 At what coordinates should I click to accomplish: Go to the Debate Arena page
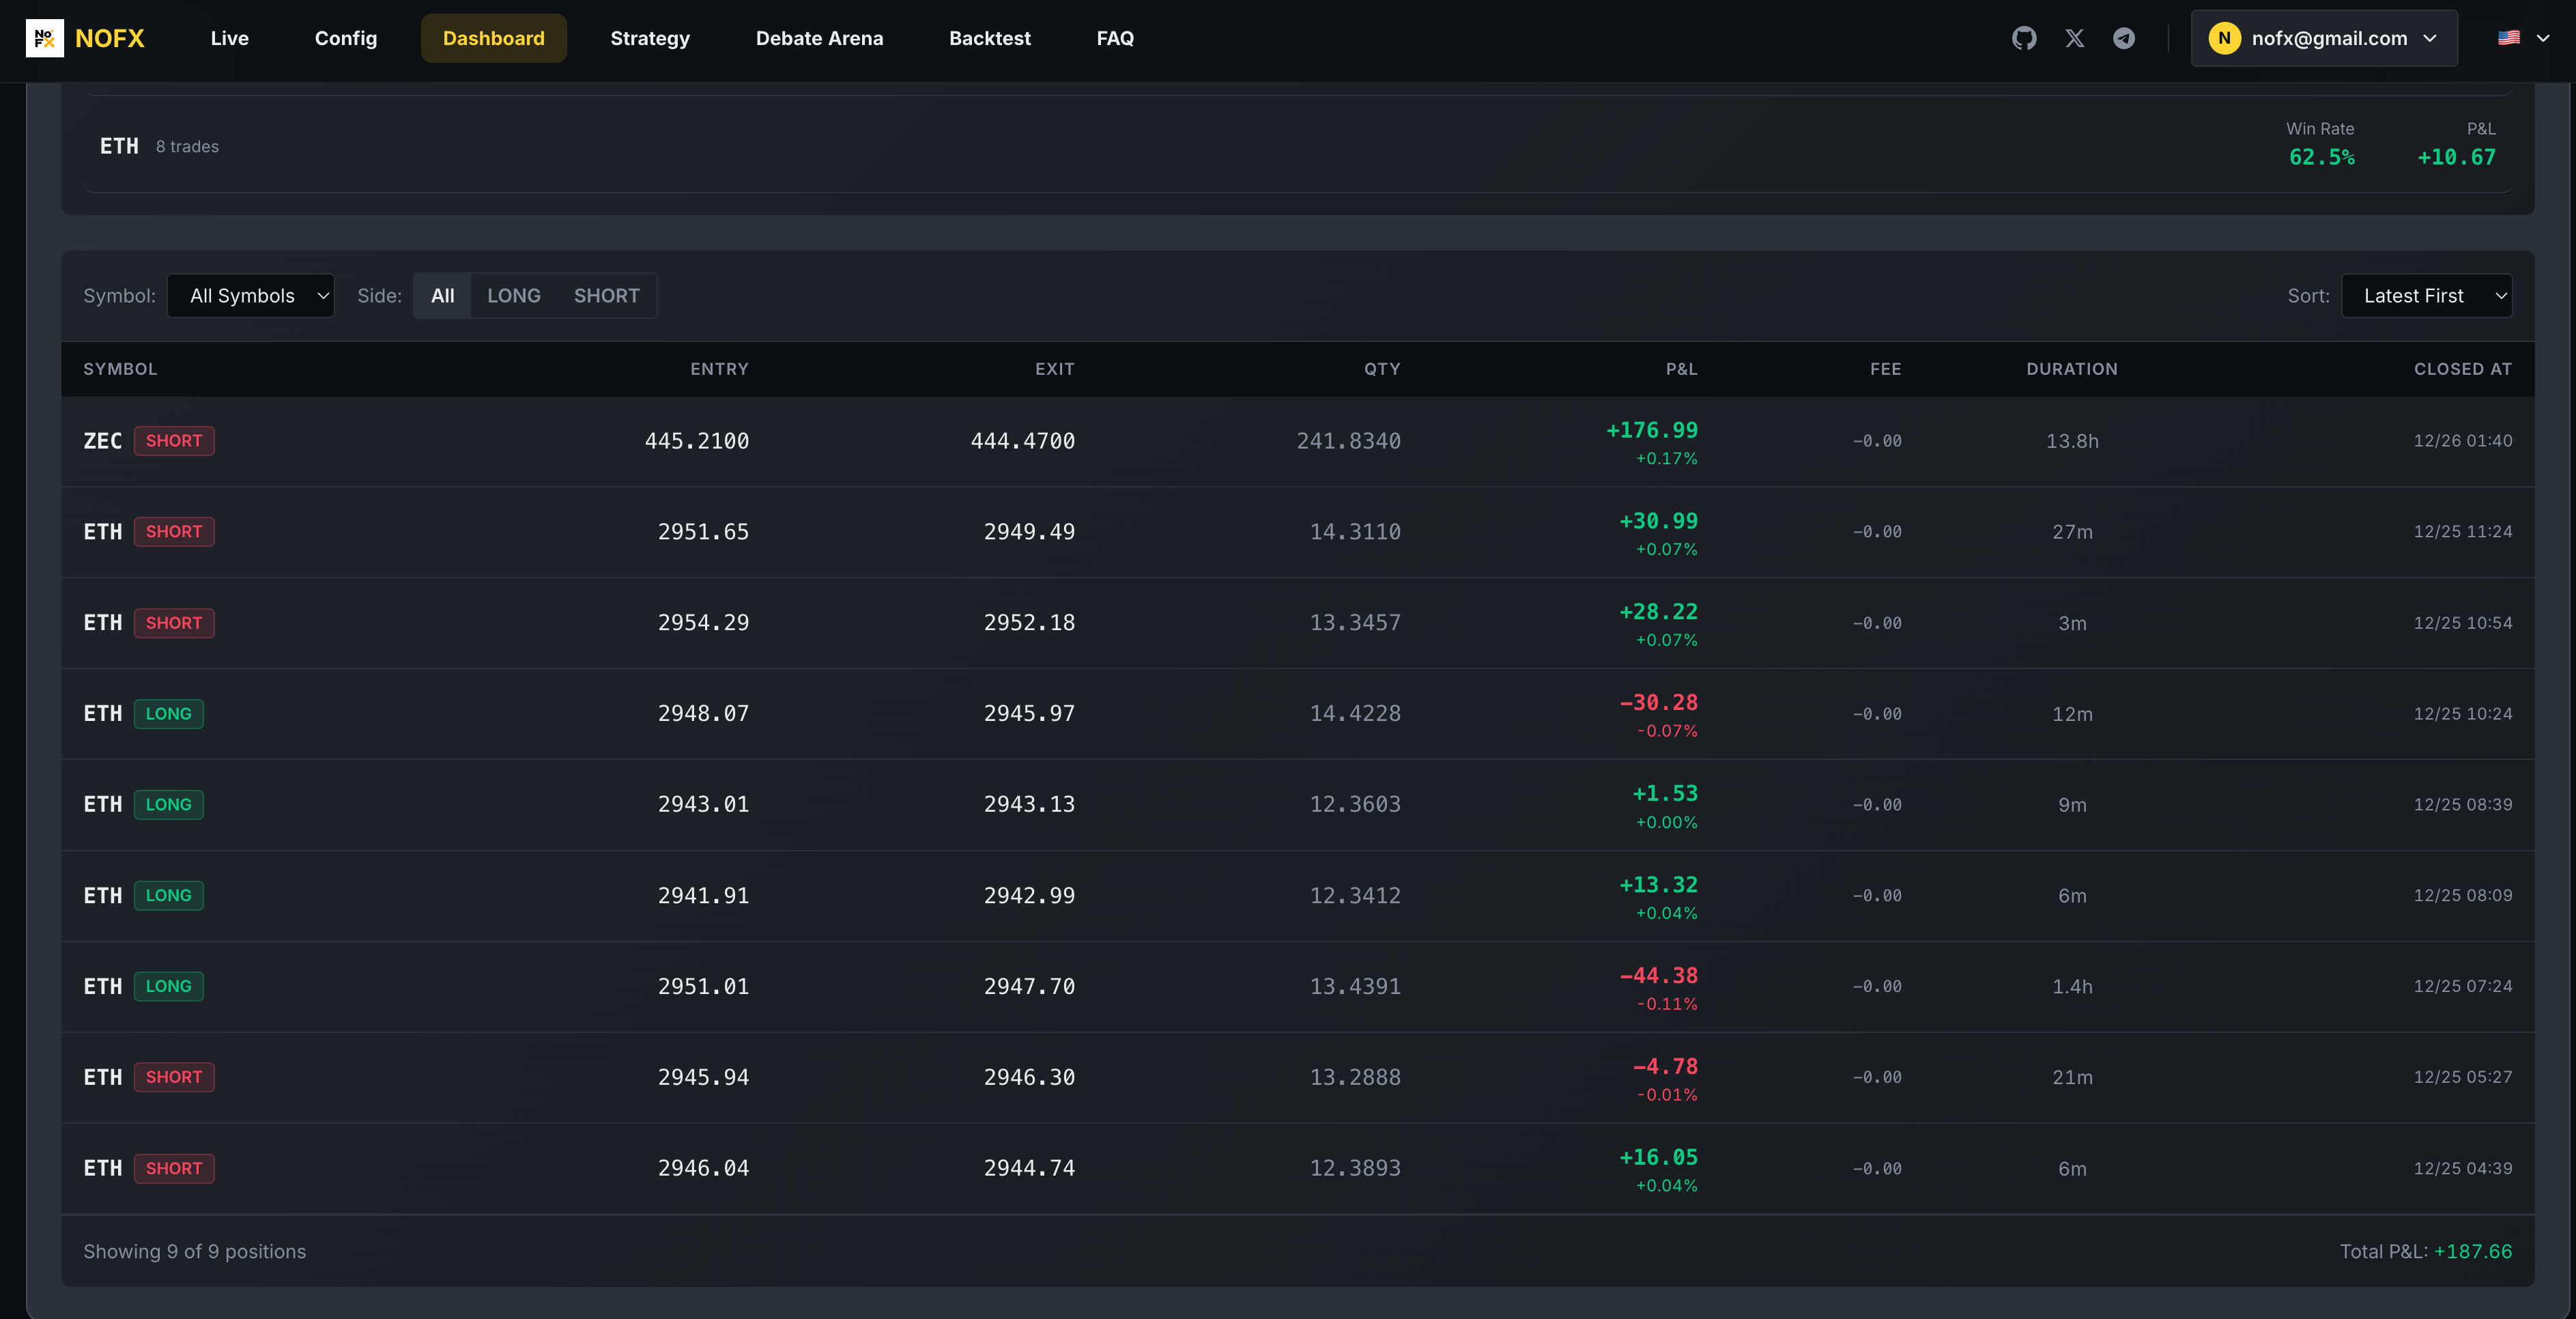pos(819,38)
